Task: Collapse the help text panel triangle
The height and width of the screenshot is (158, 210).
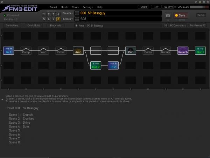Action: coord(2,100)
